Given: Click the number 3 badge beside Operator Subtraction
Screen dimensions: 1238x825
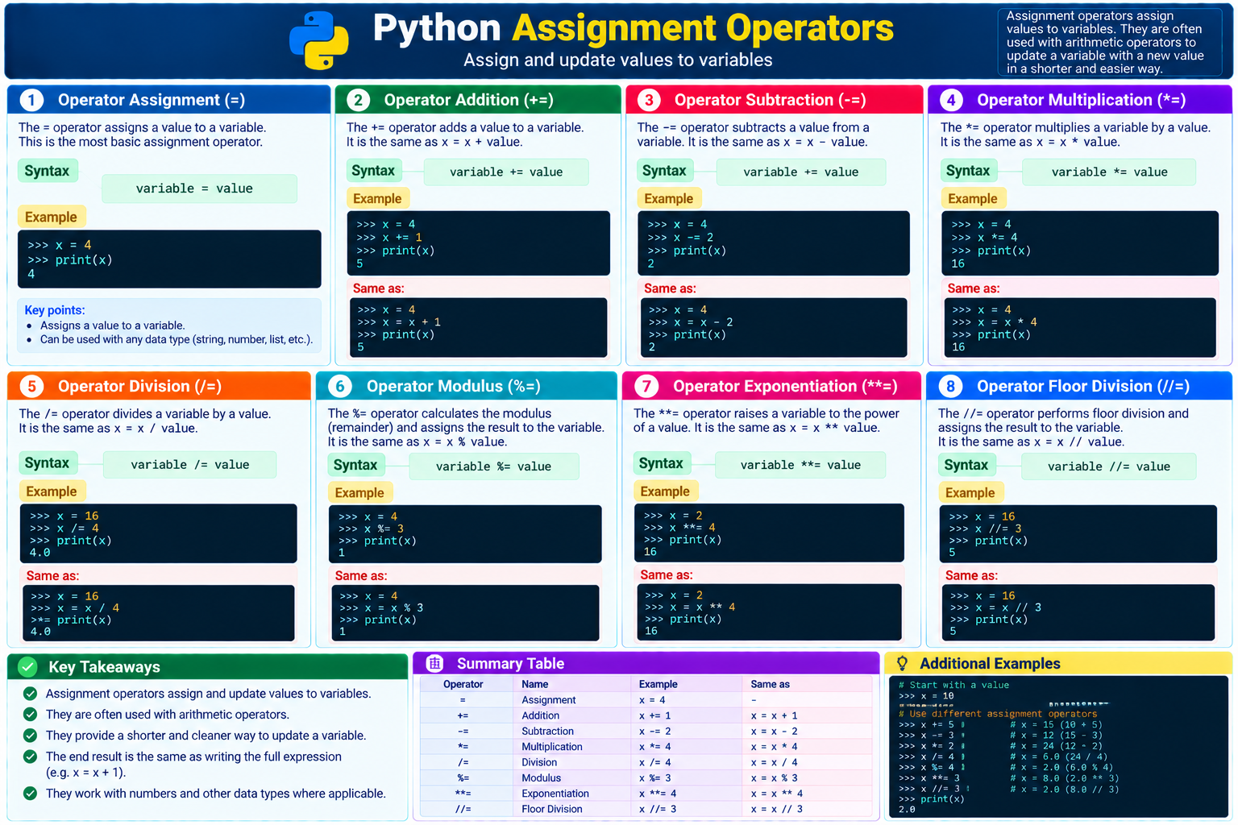Looking at the screenshot, I should [x=649, y=100].
